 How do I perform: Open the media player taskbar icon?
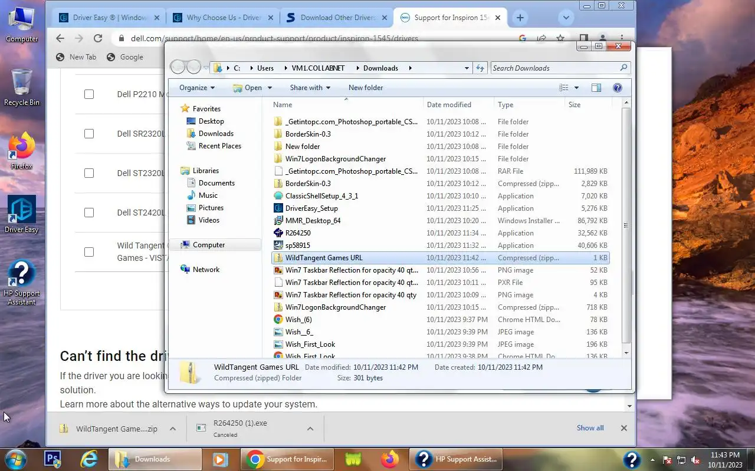(x=220, y=459)
